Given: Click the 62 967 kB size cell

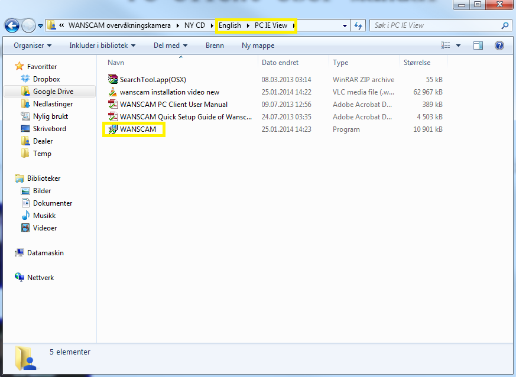Looking at the screenshot, I should [x=428, y=92].
